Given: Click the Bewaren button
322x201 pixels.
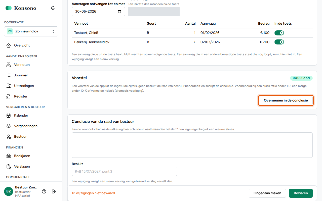Looking at the screenshot, I should pos(301,193).
